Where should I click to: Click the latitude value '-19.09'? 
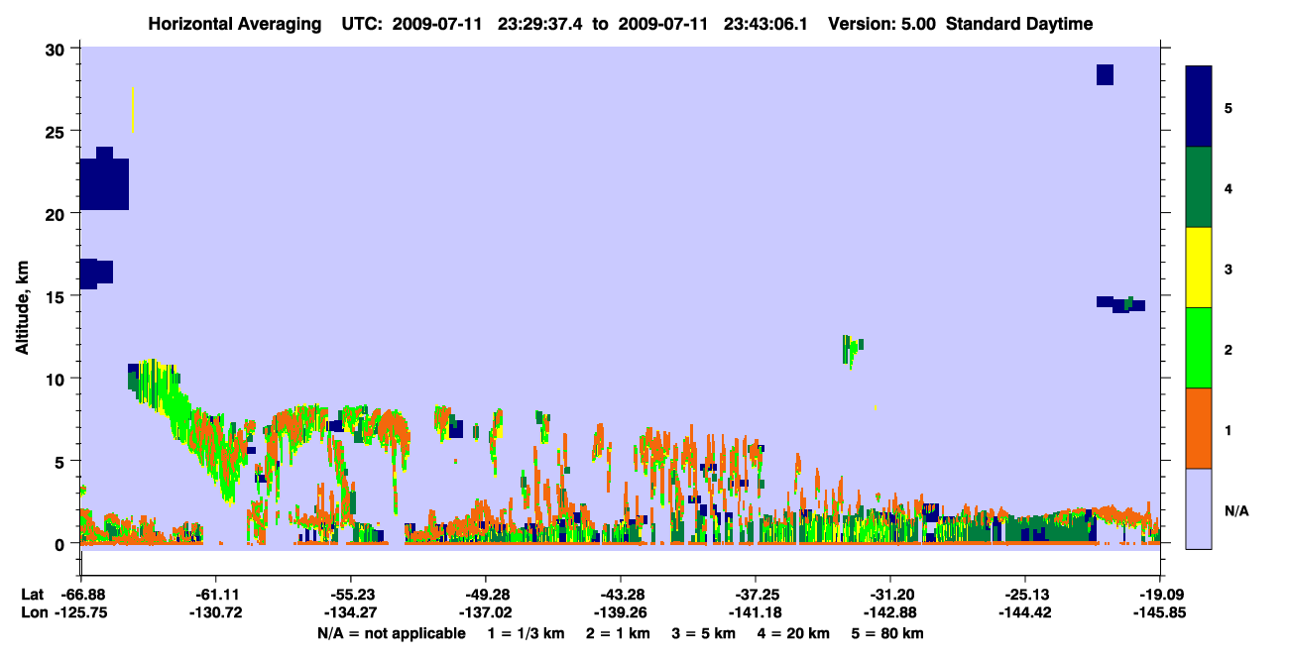point(1159,594)
